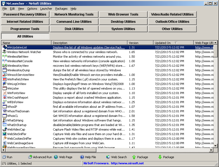Open Disk Utilities group
The height and width of the screenshot is (167, 219).
[74, 29]
